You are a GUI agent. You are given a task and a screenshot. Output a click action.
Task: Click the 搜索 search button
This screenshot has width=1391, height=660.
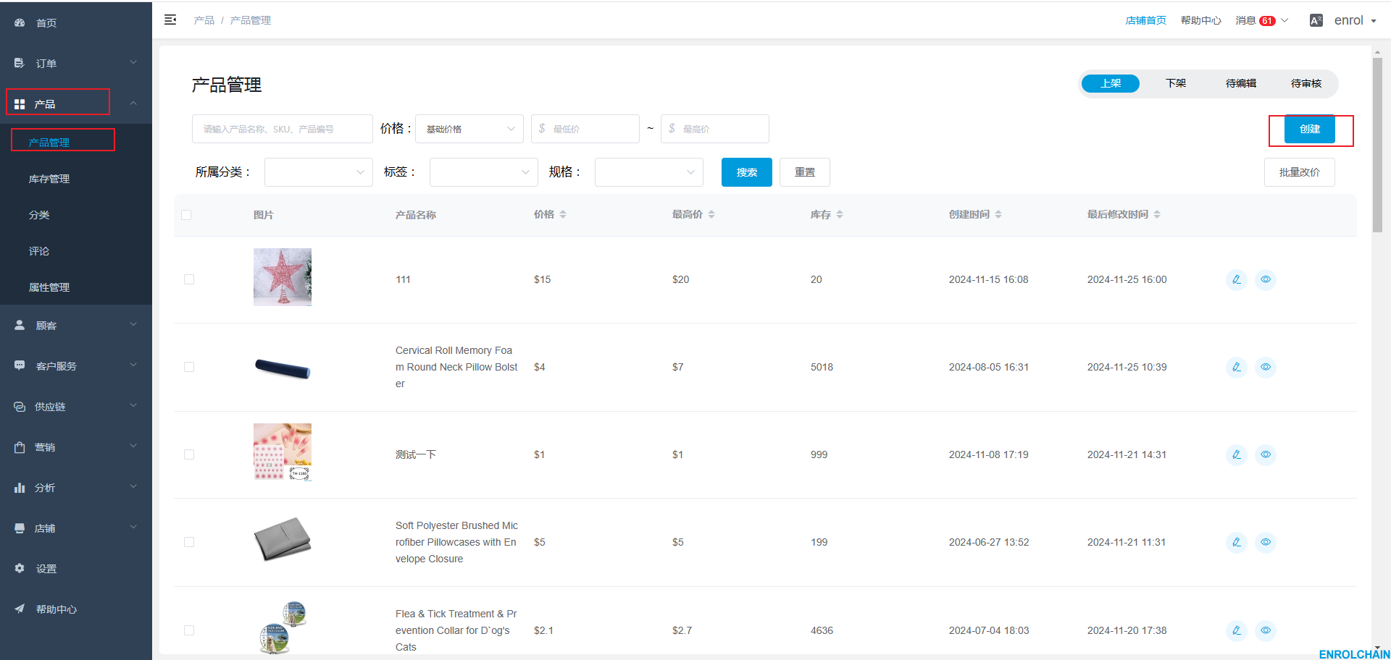[747, 172]
